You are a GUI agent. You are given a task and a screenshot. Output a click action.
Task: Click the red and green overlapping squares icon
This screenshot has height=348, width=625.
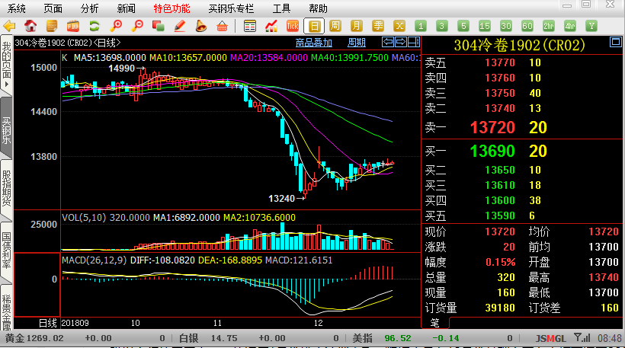159,27
